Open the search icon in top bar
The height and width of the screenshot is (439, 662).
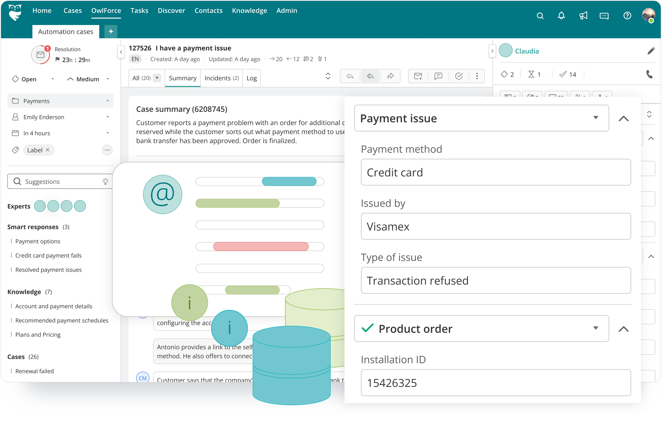[540, 15]
